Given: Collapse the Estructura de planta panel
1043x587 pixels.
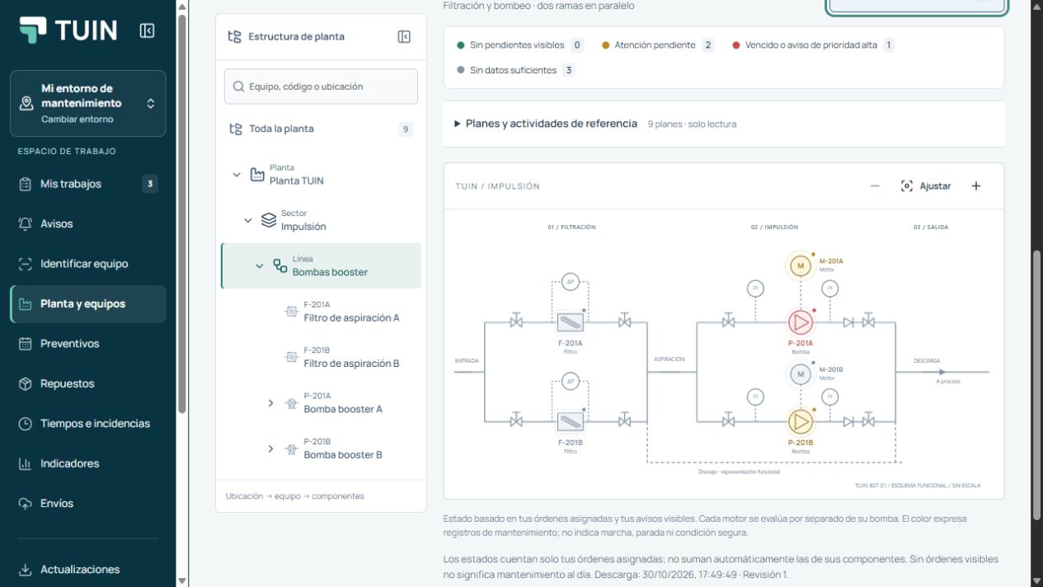Looking at the screenshot, I should [x=404, y=36].
